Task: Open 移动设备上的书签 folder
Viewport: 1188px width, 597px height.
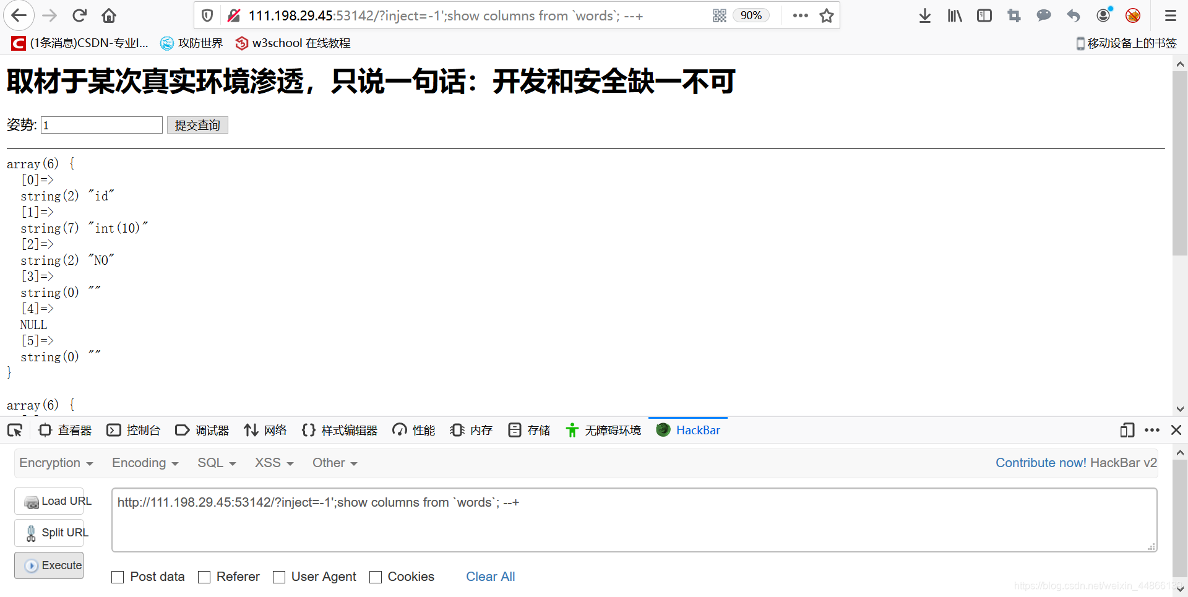Action: [x=1126, y=43]
